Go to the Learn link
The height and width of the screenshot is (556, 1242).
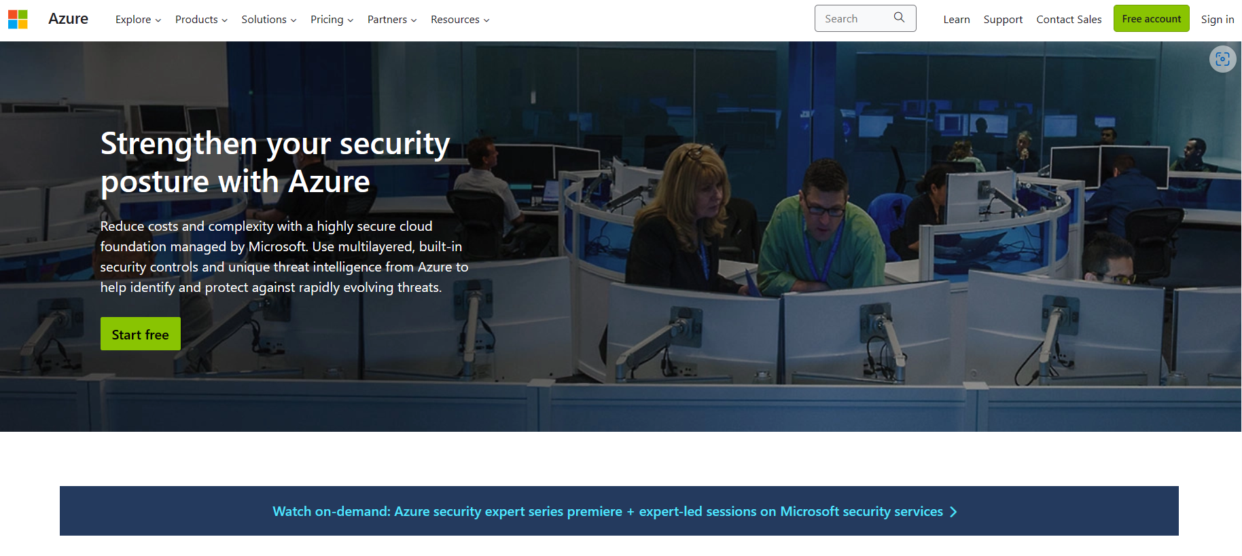tap(956, 20)
